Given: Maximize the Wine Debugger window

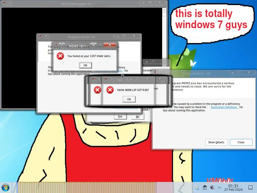Looking at the screenshot, I should tap(150, 3).
